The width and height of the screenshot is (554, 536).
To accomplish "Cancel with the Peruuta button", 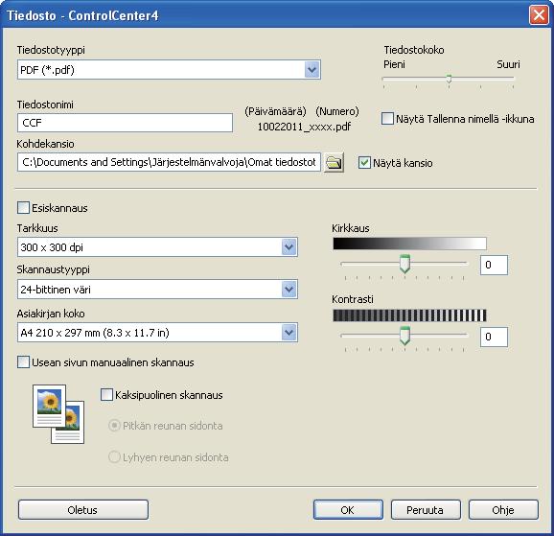I will (x=426, y=510).
